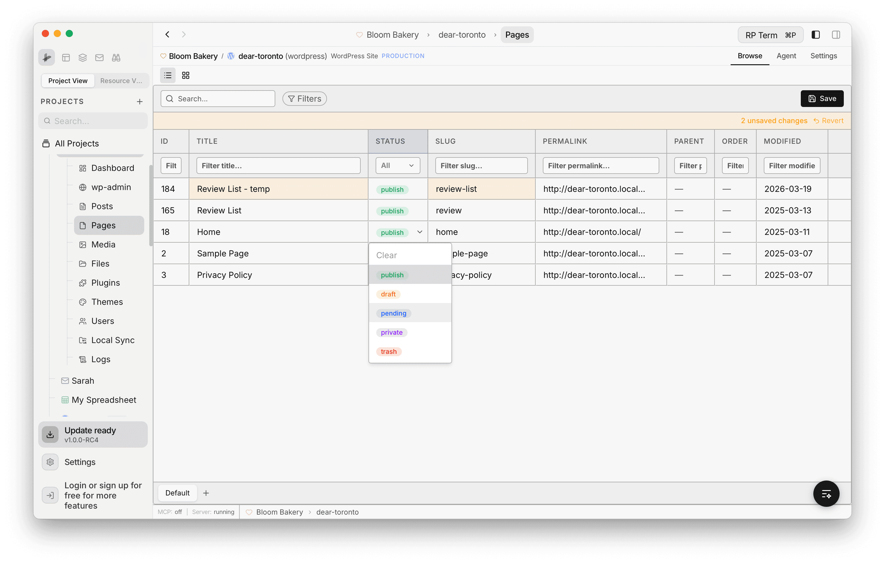Image resolution: width=885 pixels, height=563 pixels.
Task: Select draft from the status dropdown list
Action: click(x=388, y=294)
